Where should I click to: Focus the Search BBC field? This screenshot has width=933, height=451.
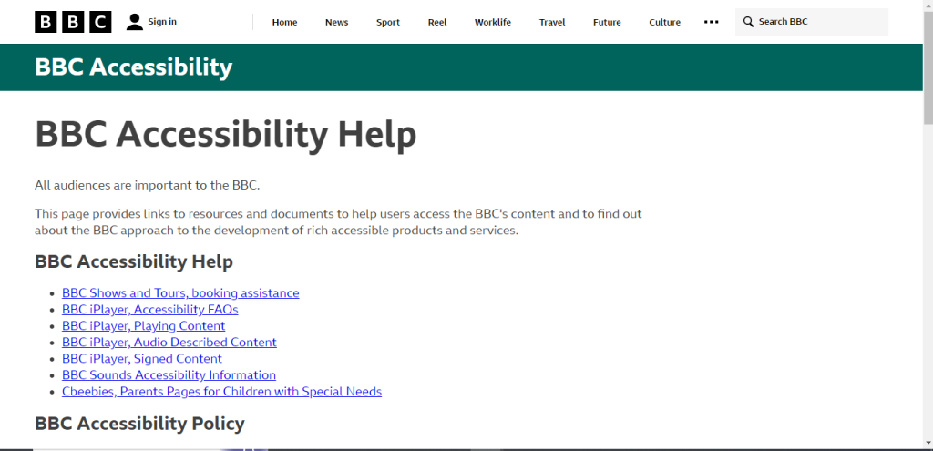tap(812, 22)
